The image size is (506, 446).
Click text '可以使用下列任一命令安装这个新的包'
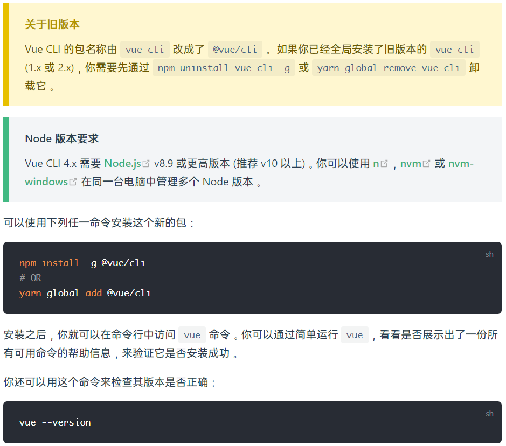[95, 222]
